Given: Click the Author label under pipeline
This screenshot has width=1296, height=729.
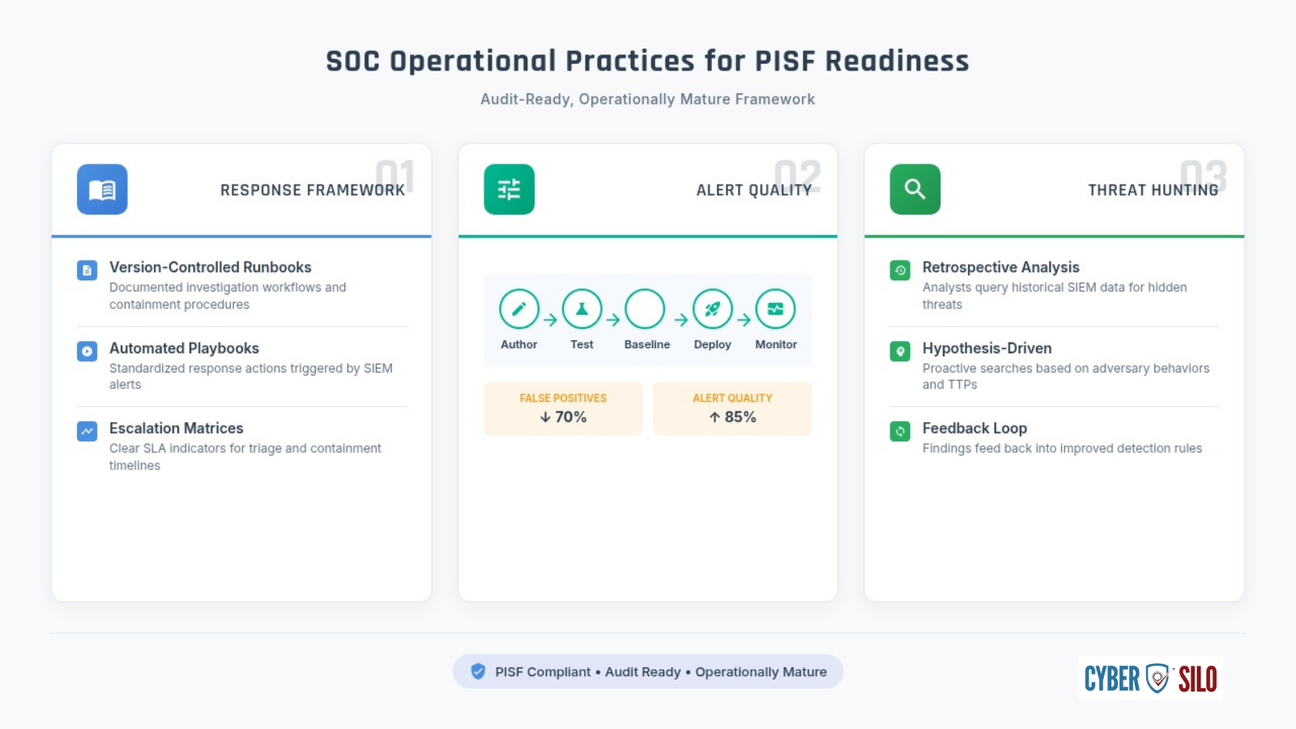Looking at the screenshot, I should (519, 344).
